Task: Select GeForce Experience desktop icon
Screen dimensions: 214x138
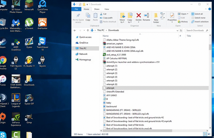Action: tap(16, 119)
